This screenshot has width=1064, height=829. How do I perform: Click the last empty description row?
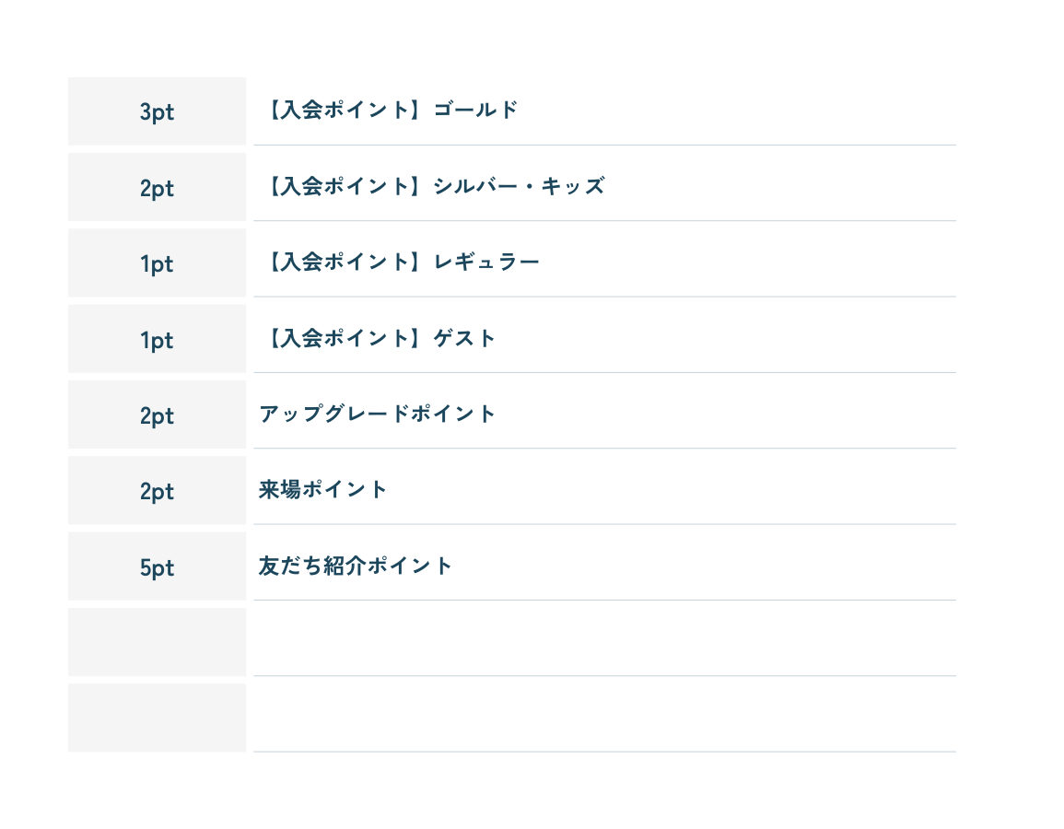point(604,715)
